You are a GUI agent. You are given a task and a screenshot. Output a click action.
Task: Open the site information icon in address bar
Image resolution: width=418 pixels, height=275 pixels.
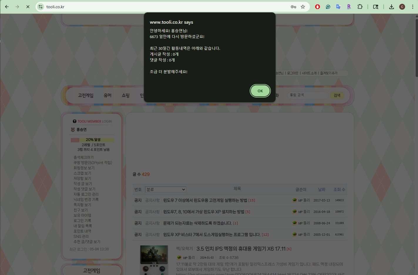pyautogui.click(x=41, y=7)
